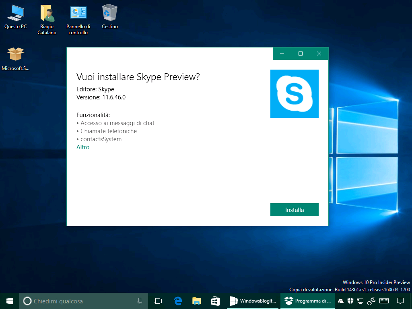Image resolution: width=412 pixels, height=309 pixels.
Task: Open the Altro link for more capabilities
Action: coord(83,147)
